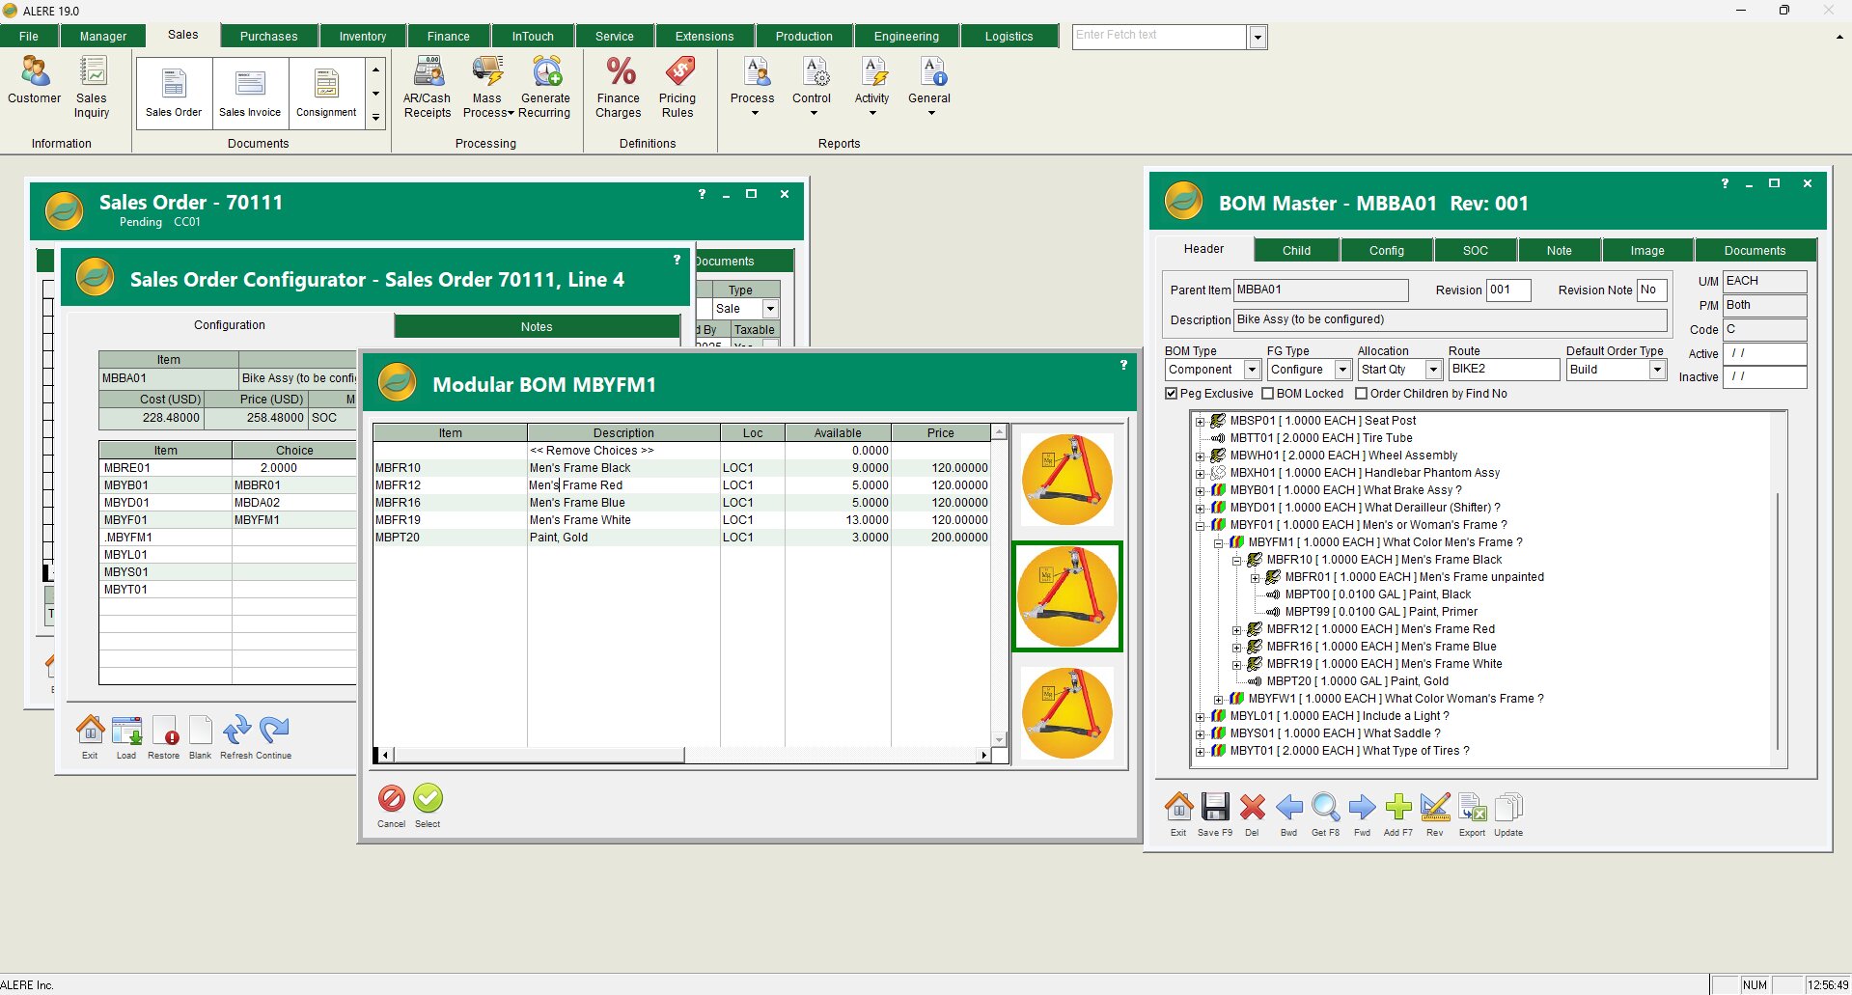Open the Config tab in BOM Master
This screenshot has width=1852, height=995.
point(1386,251)
